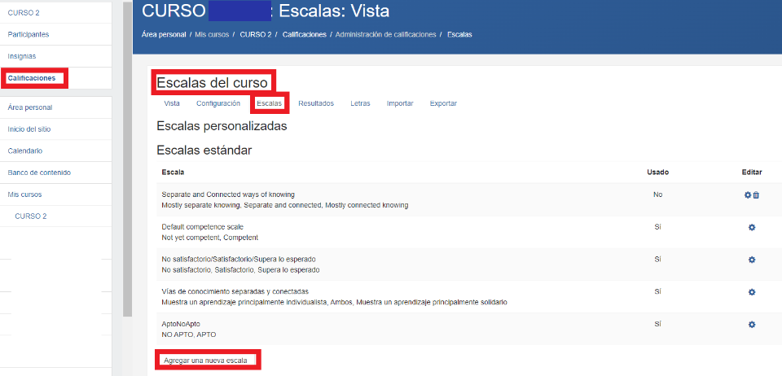Viewport: 782px width, 376px height.
Task: Click the Usado column header
Action: coord(658,173)
